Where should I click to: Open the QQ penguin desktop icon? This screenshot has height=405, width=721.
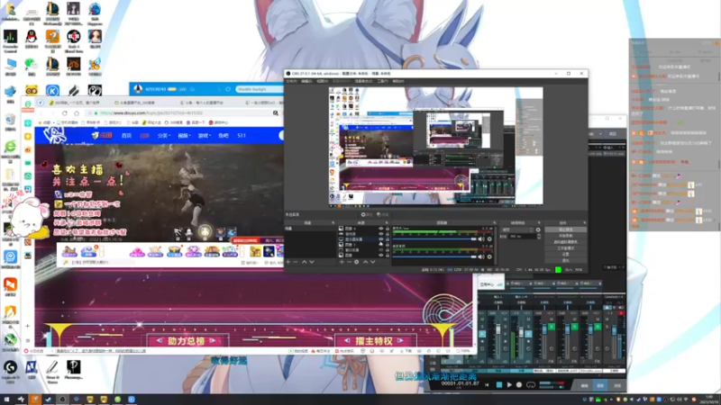tap(32, 39)
